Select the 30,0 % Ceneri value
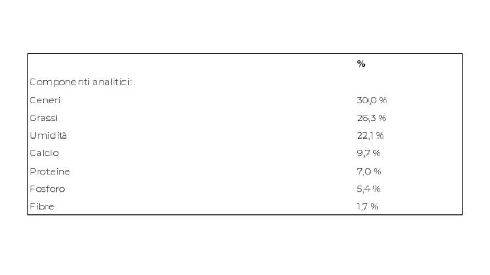The image size is (490, 275). coord(372,100)
